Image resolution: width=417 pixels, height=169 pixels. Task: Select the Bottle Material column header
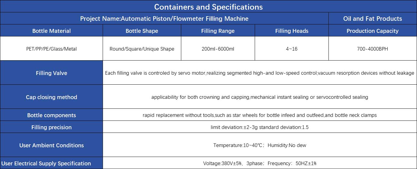pyautogui.click(x=51, y=30)
